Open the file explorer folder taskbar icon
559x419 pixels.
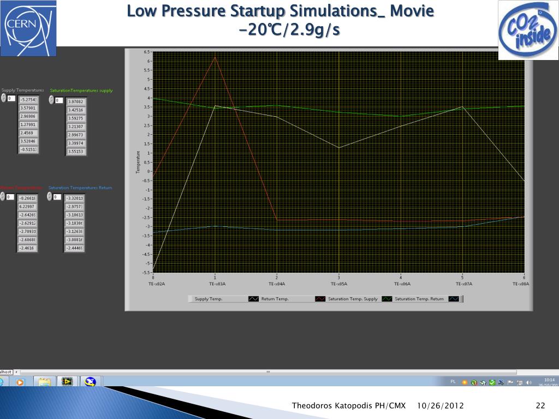pos(45,382)
